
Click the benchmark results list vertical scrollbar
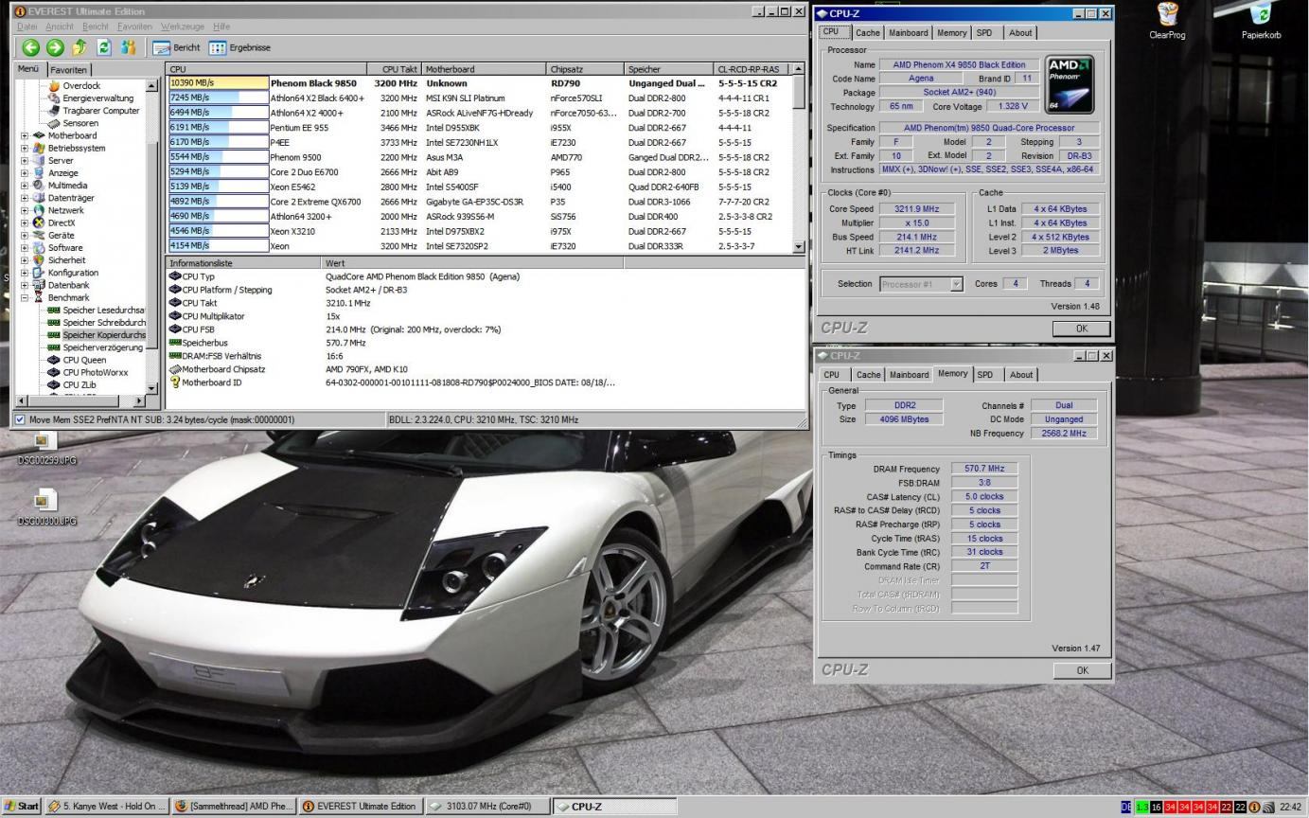click(x=798, y=157)
